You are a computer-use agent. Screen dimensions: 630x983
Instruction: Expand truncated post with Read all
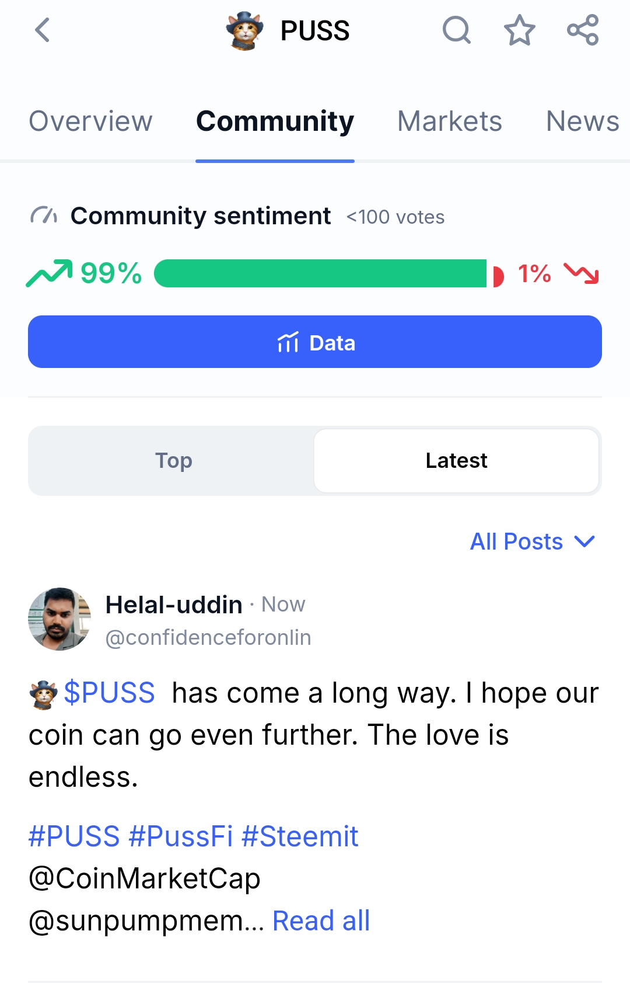(321, 921)
